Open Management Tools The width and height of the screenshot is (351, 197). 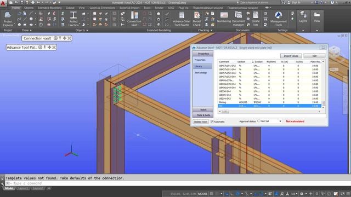point(279,19)
